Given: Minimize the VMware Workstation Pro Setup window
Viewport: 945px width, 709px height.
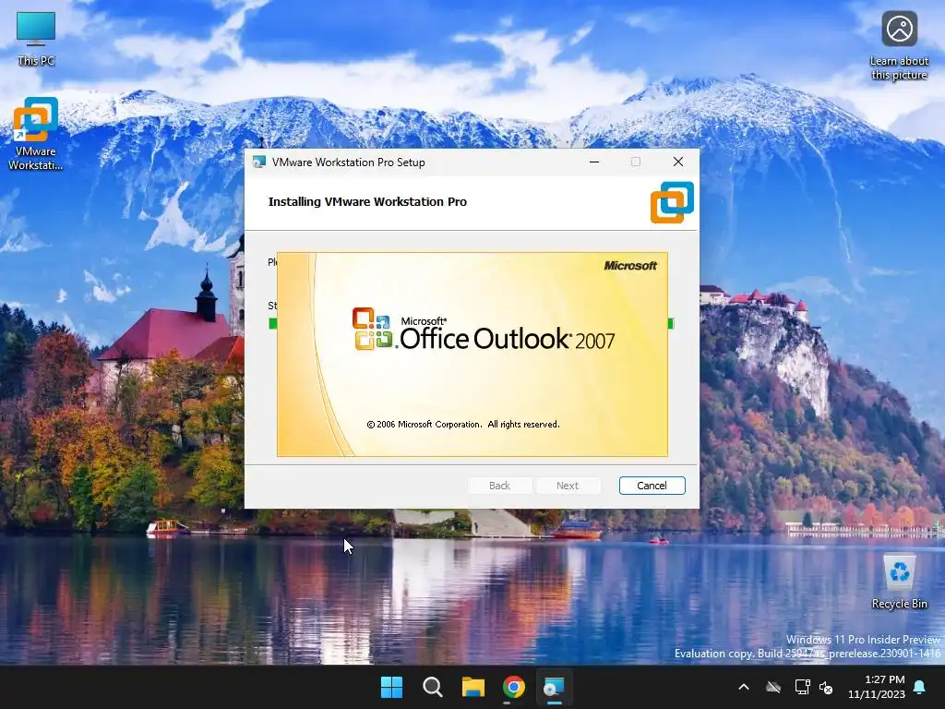Looking at the screenshot, I should [x=594, y=162].
